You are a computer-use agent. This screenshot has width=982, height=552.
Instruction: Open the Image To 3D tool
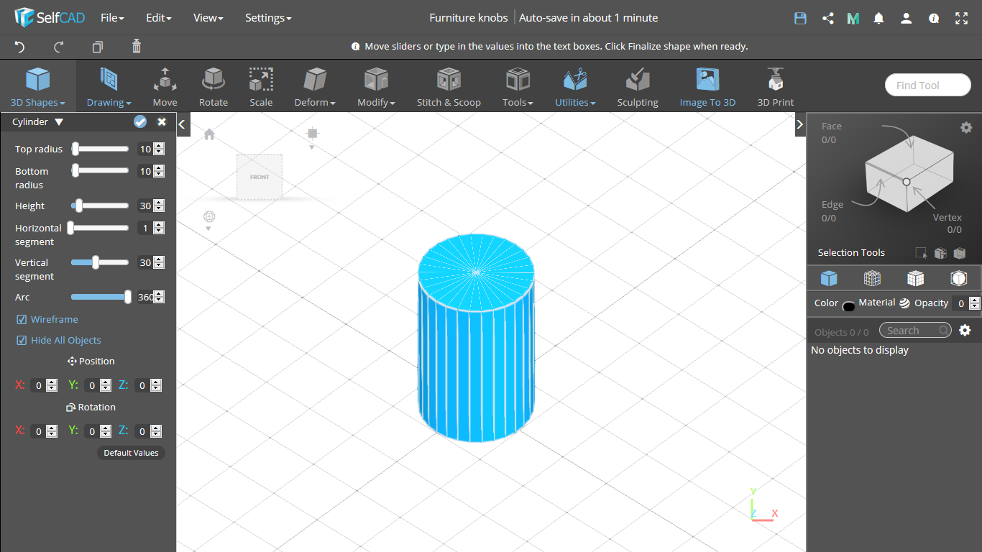(707, 87)
